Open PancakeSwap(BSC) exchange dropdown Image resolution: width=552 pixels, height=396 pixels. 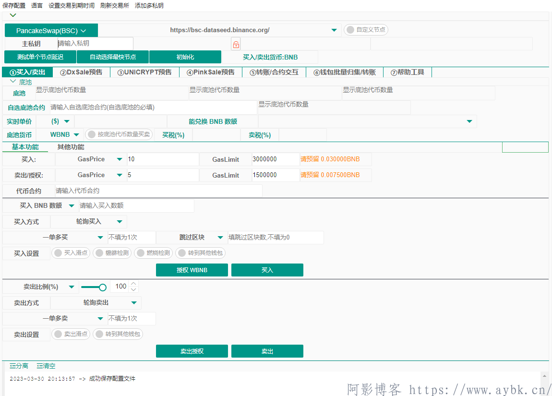point(51,31)
